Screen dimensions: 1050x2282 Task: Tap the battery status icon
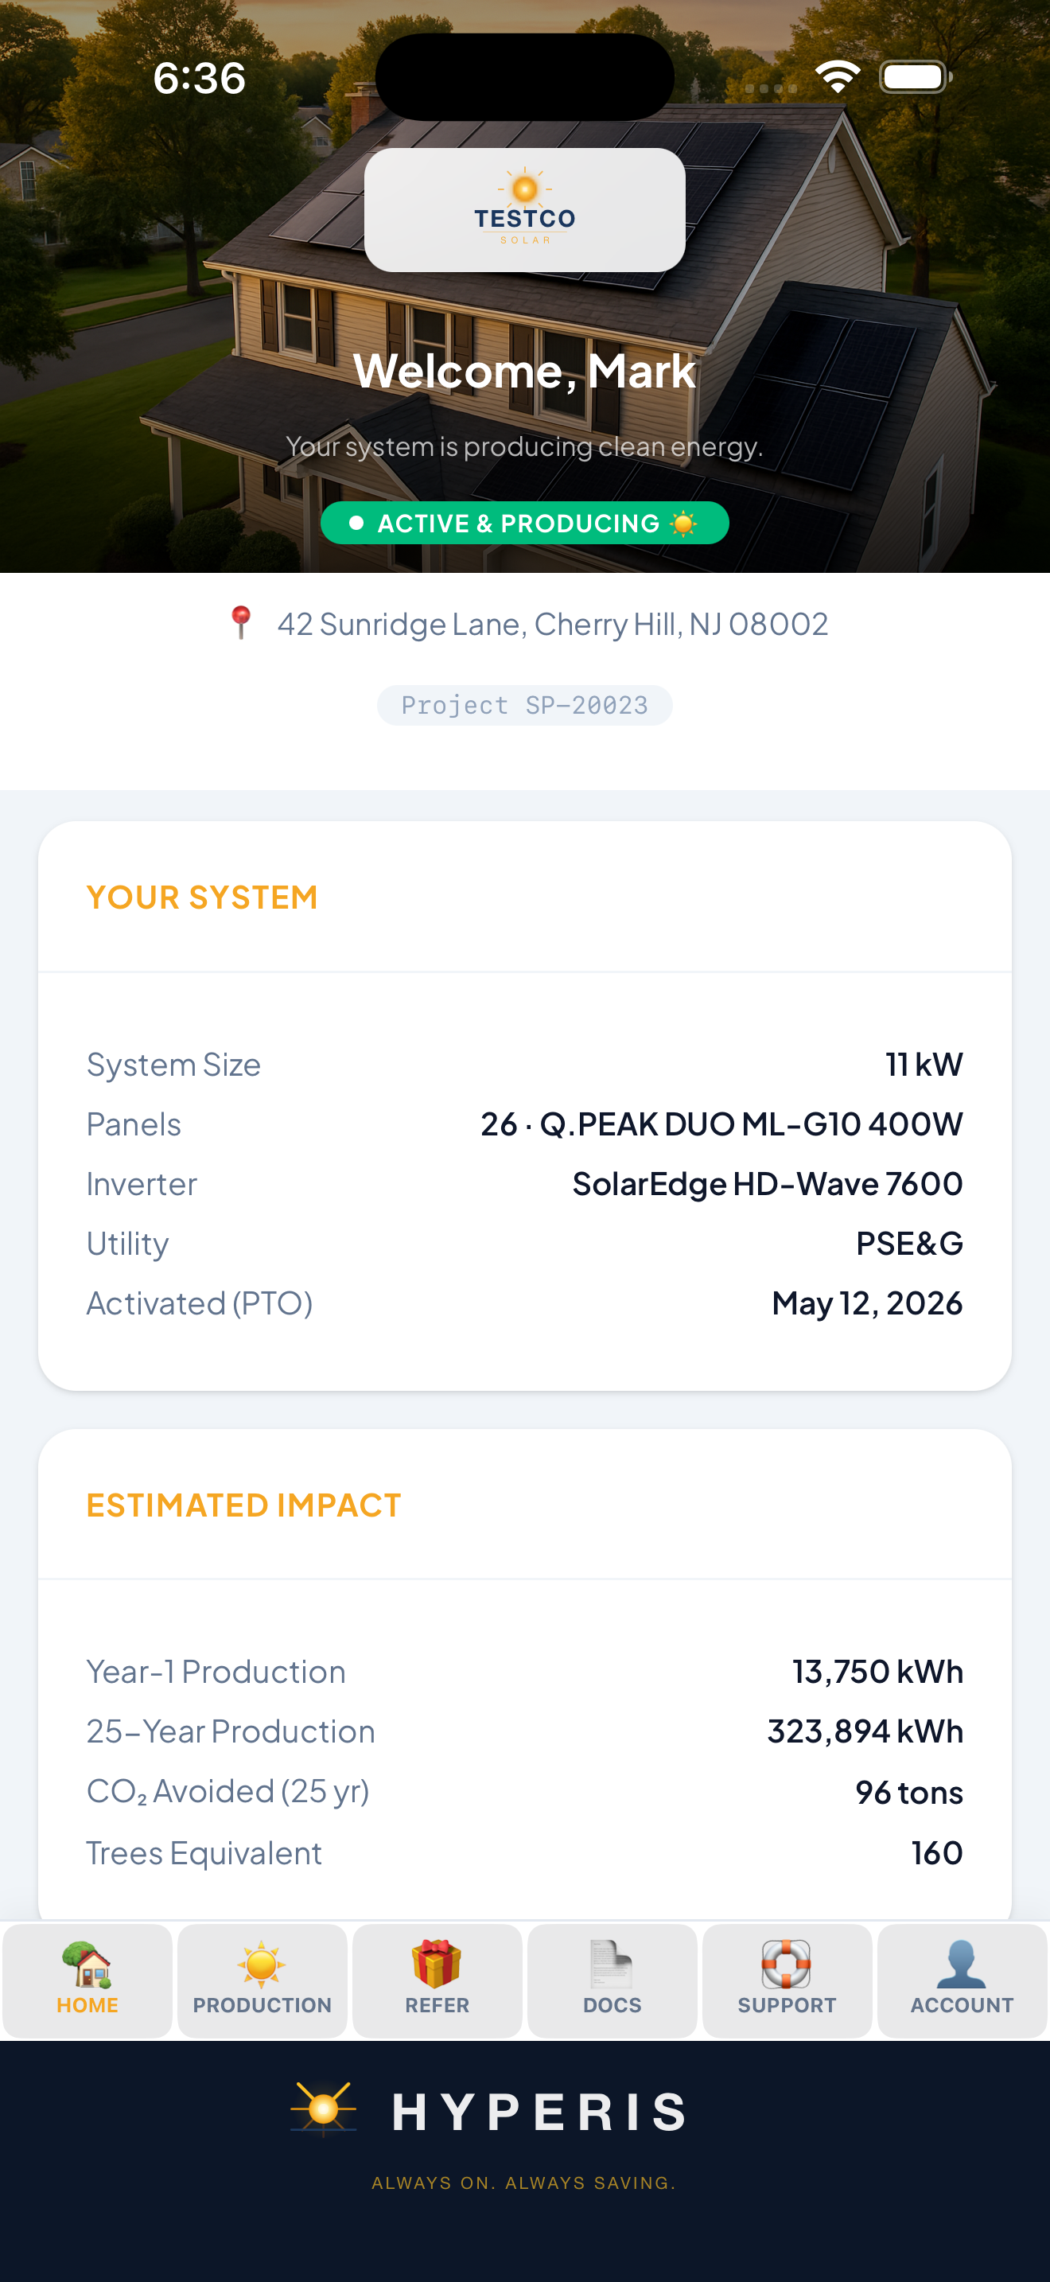coord(916,77)
